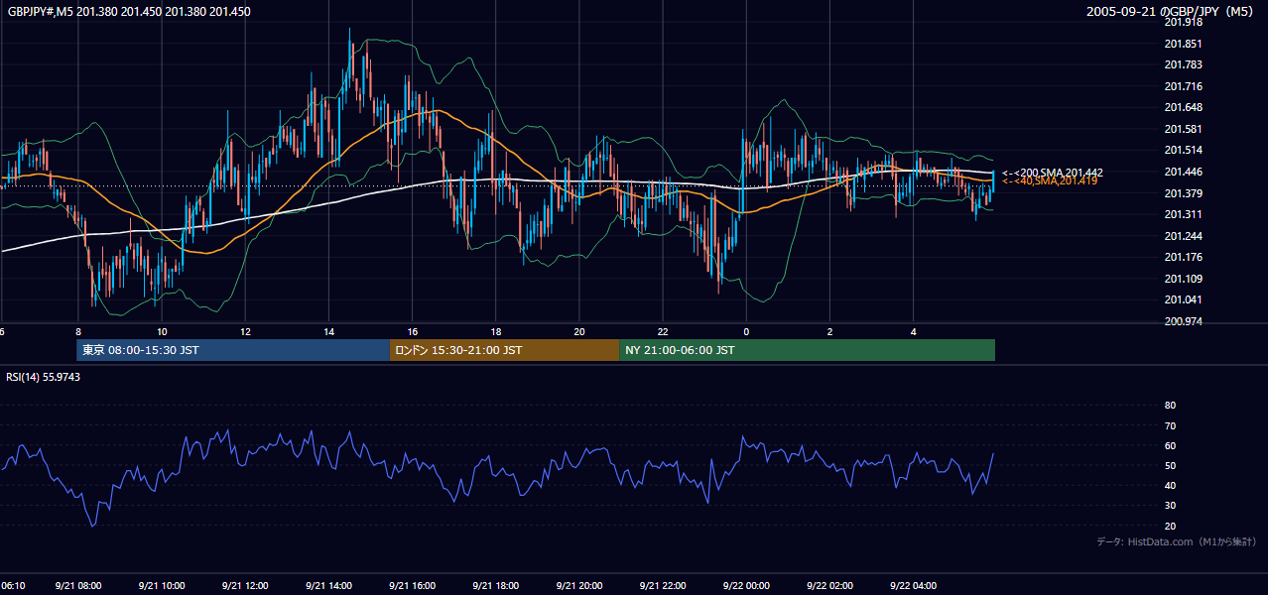Click the 9/21 12:00 bottom time label
The width and height of the screenshot is (1268, 595).
[245, 586]
